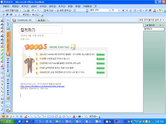Open the 도움말(H) menu

[87, 6]
